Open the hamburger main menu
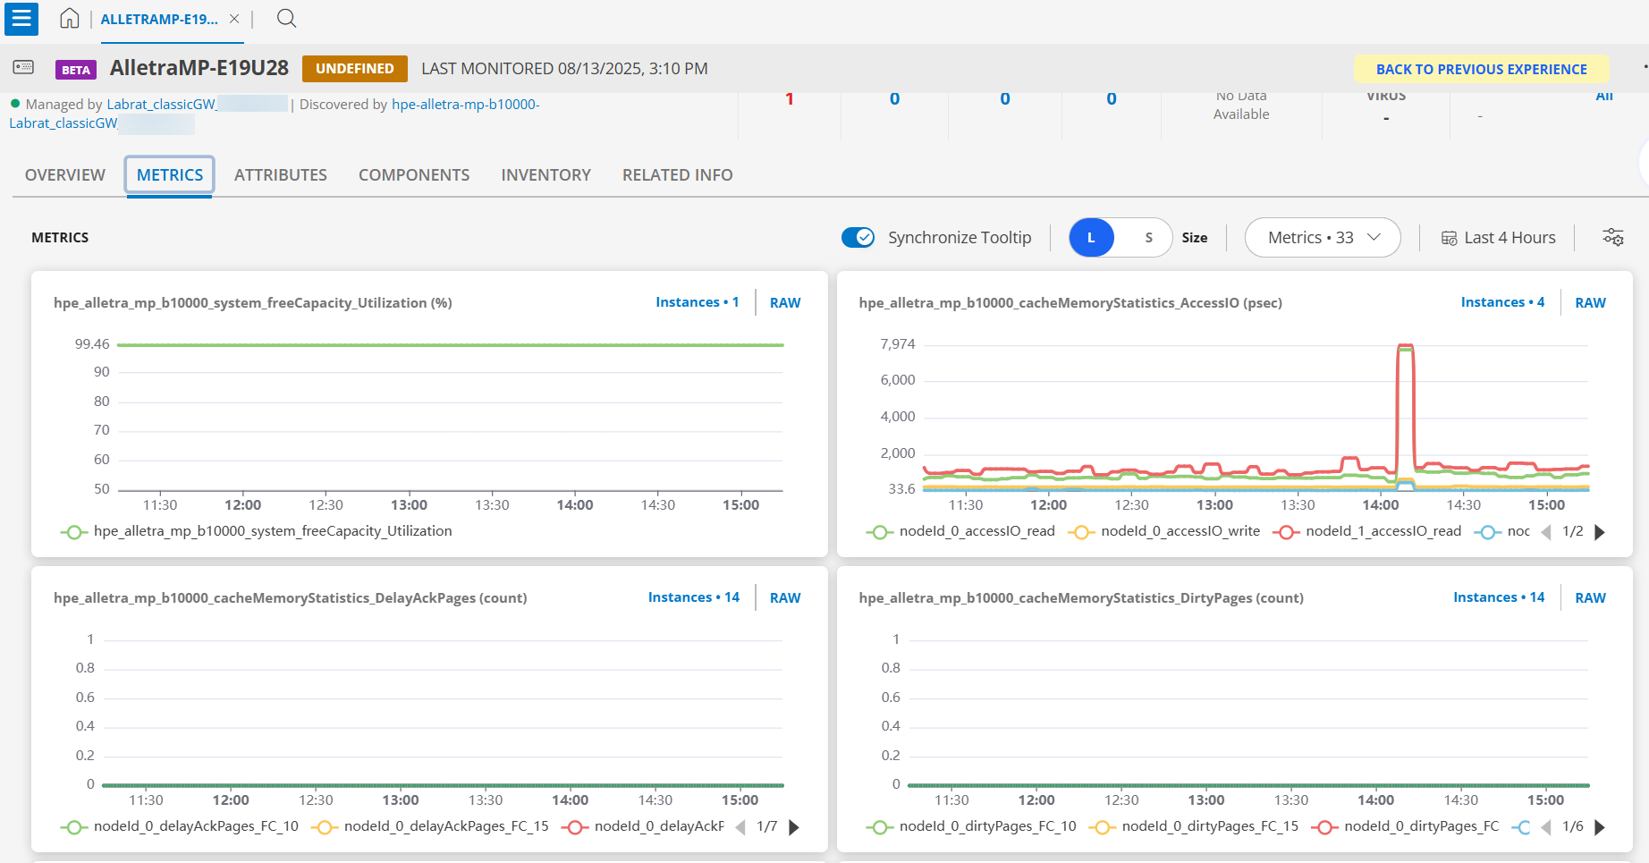The height and width of the screenshot is (863, 1649). click(x=21, y=18)
